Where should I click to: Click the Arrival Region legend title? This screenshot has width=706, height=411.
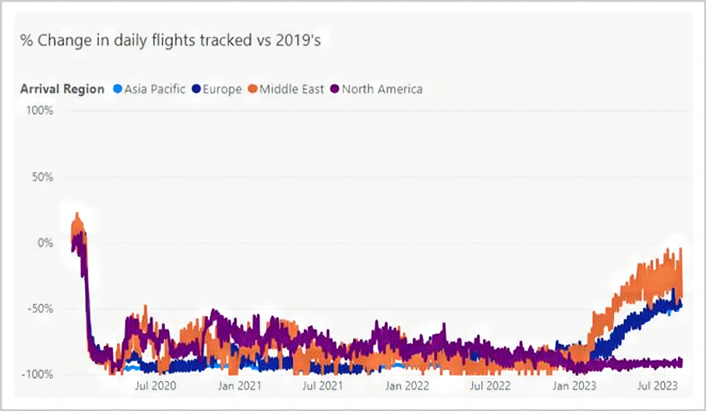(x=62, y=89)
